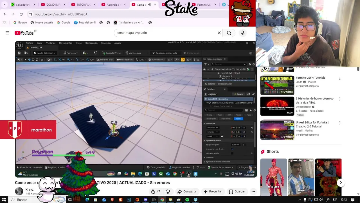Image resolution: width=360 pixels, height=203 pixels.
Task: Toggle Visible en partida checkbox
Action: [232, 153]
